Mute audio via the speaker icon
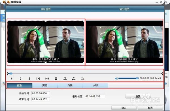Viewport: 170px width, 111px height. click(116, 78)
